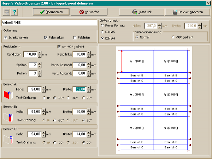This screenshot has height=159, width=212.
Task: Open help with the question mark icon
Action: pyautogui.click(x=15, y=12)
